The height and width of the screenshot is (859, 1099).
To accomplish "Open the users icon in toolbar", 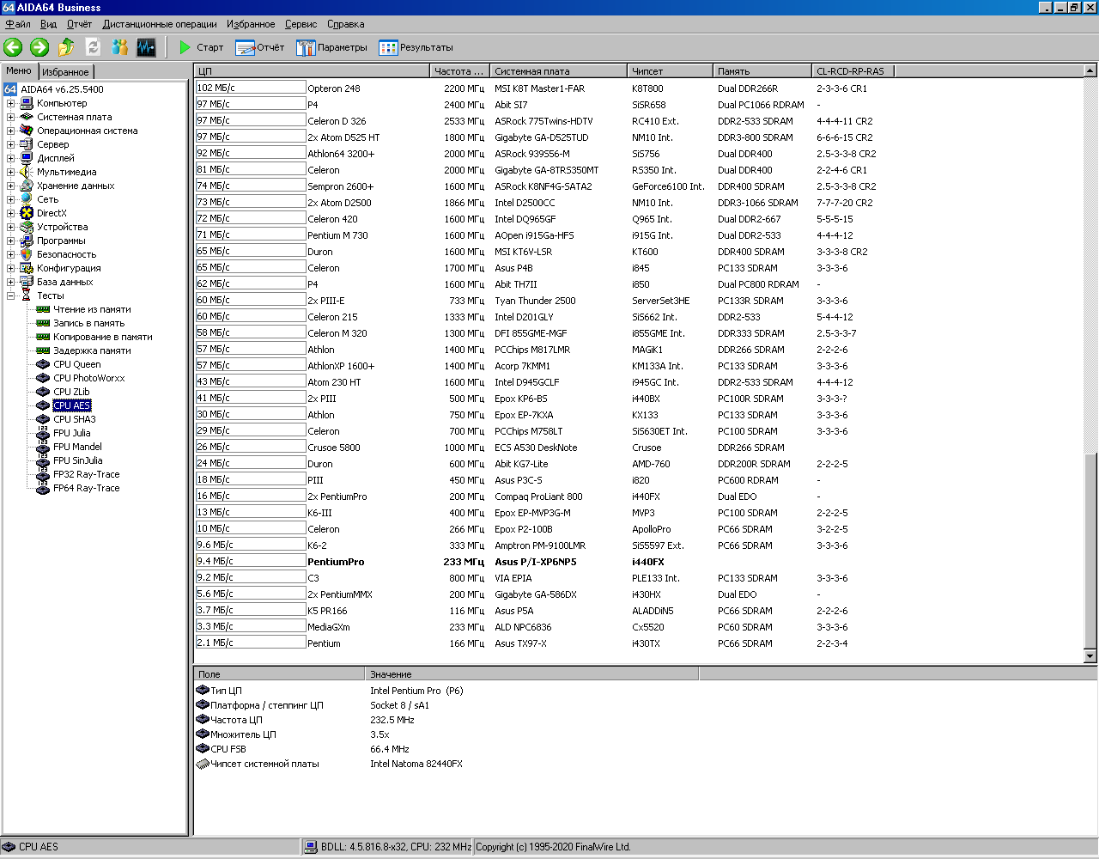I will 119,47.
